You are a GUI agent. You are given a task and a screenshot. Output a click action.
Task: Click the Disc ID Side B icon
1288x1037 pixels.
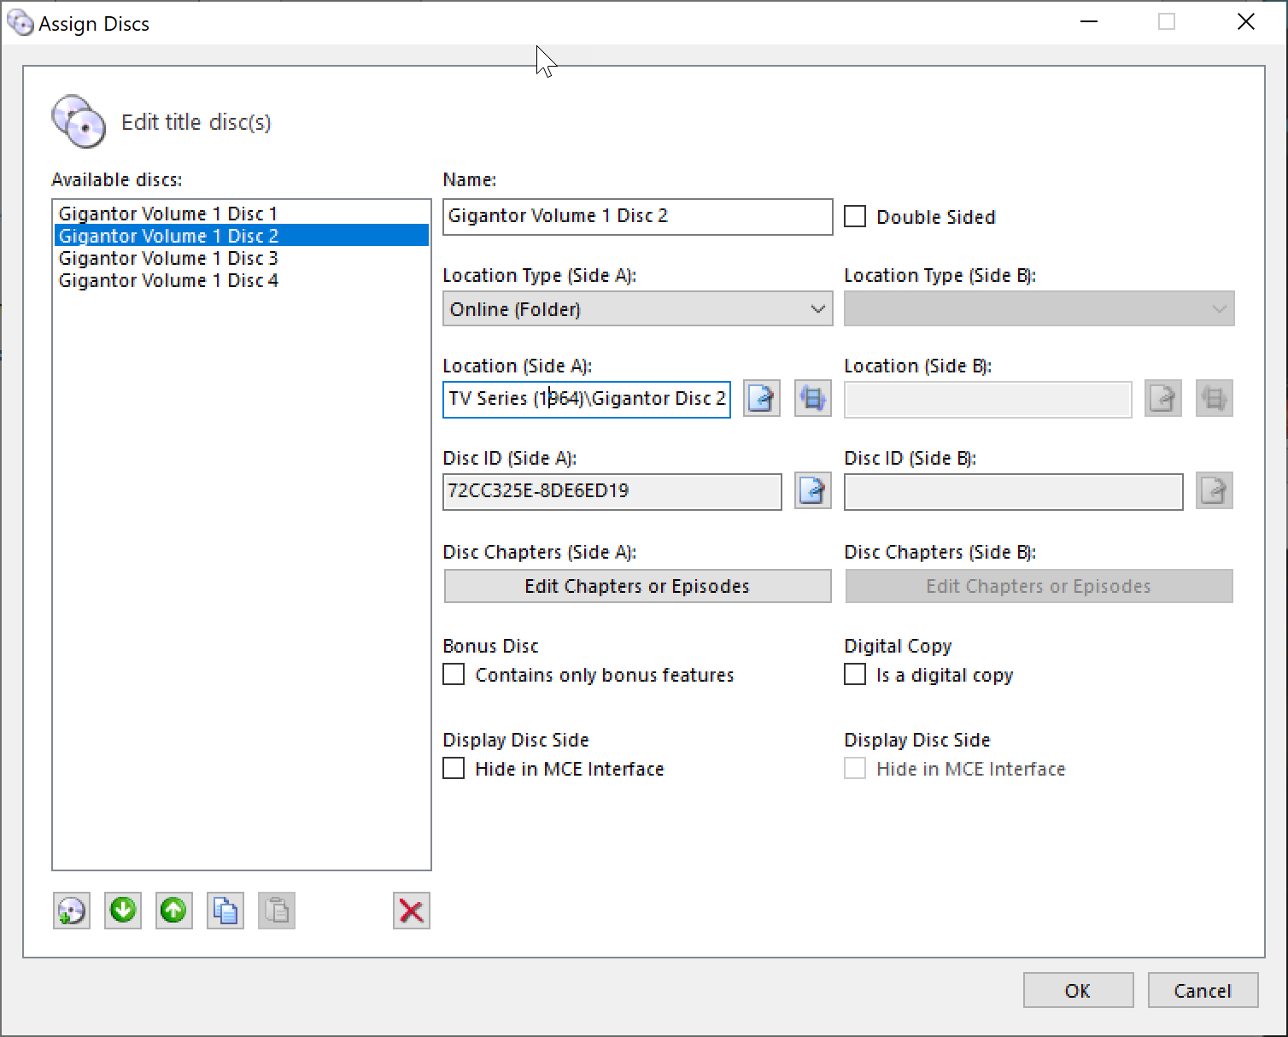(x=1215, y=490)
